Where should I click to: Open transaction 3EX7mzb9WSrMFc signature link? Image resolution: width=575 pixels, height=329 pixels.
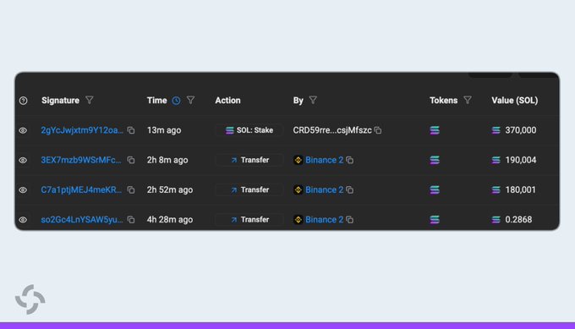81,160
